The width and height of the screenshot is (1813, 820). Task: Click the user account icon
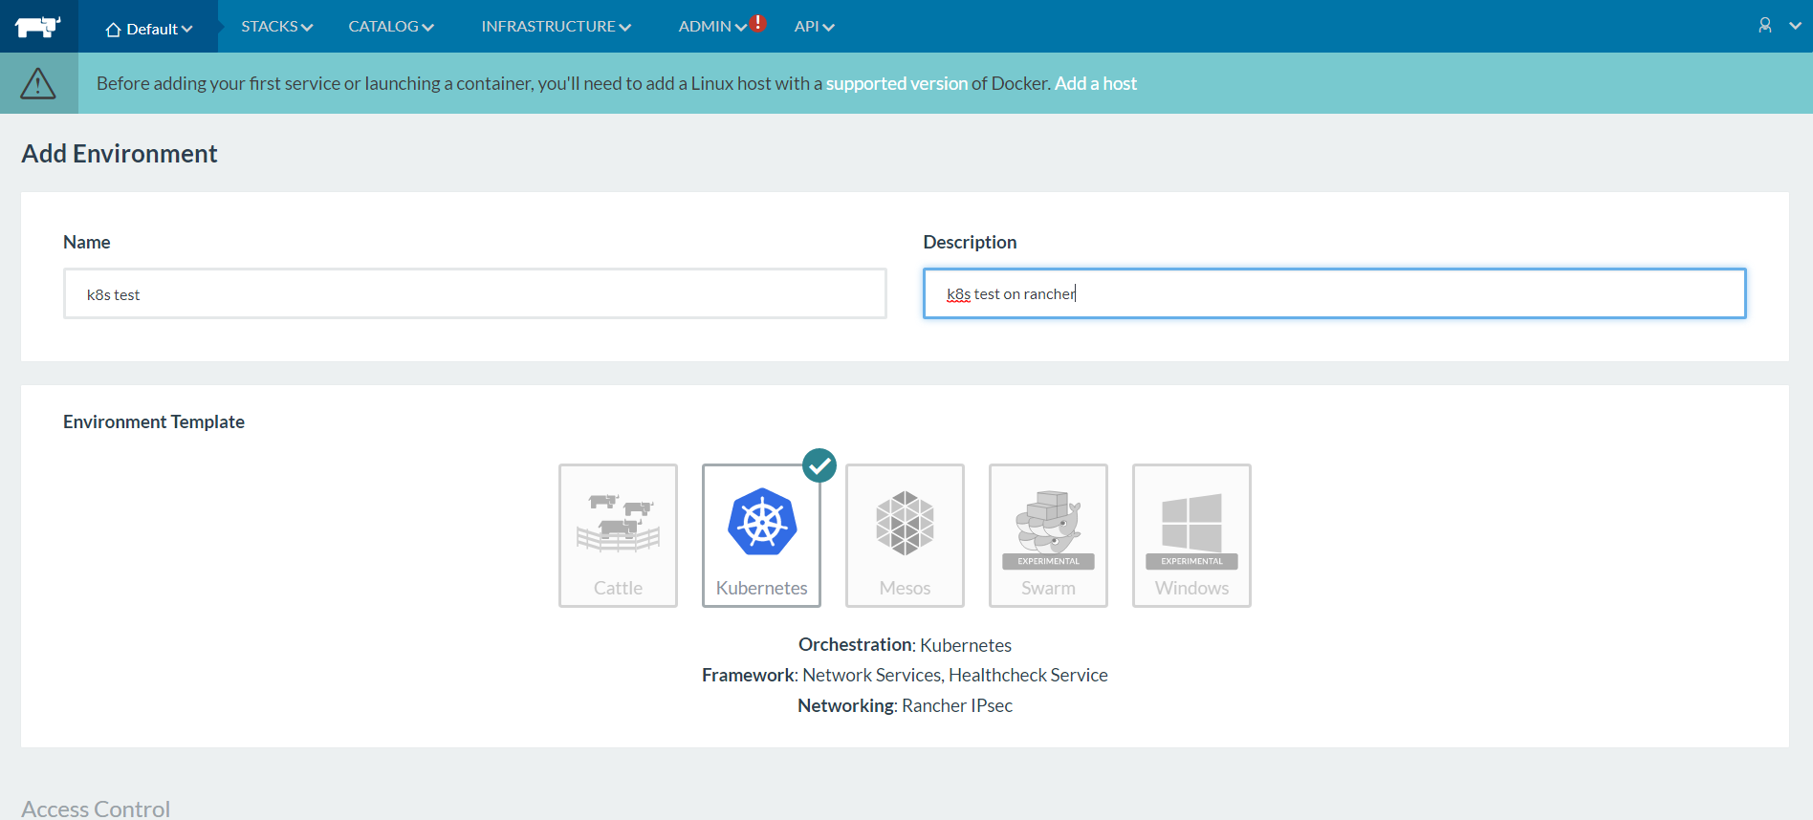coord(1765,26)
